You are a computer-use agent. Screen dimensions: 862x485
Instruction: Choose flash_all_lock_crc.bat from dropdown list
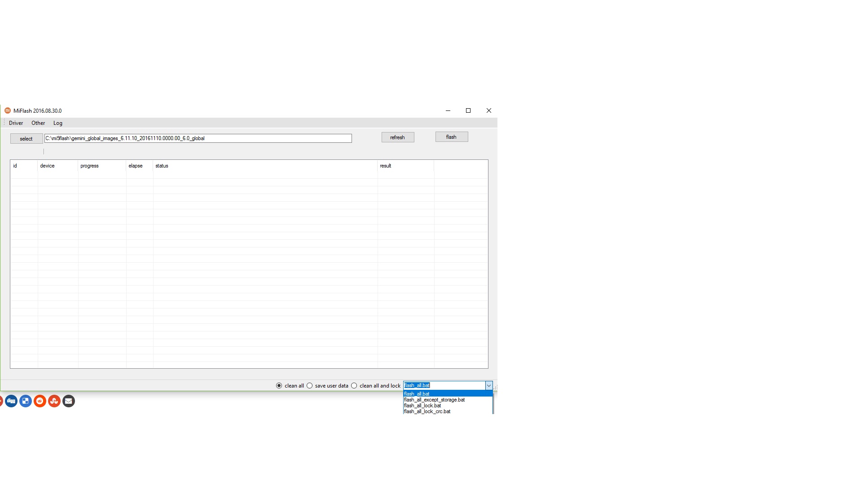click(427, 411)
